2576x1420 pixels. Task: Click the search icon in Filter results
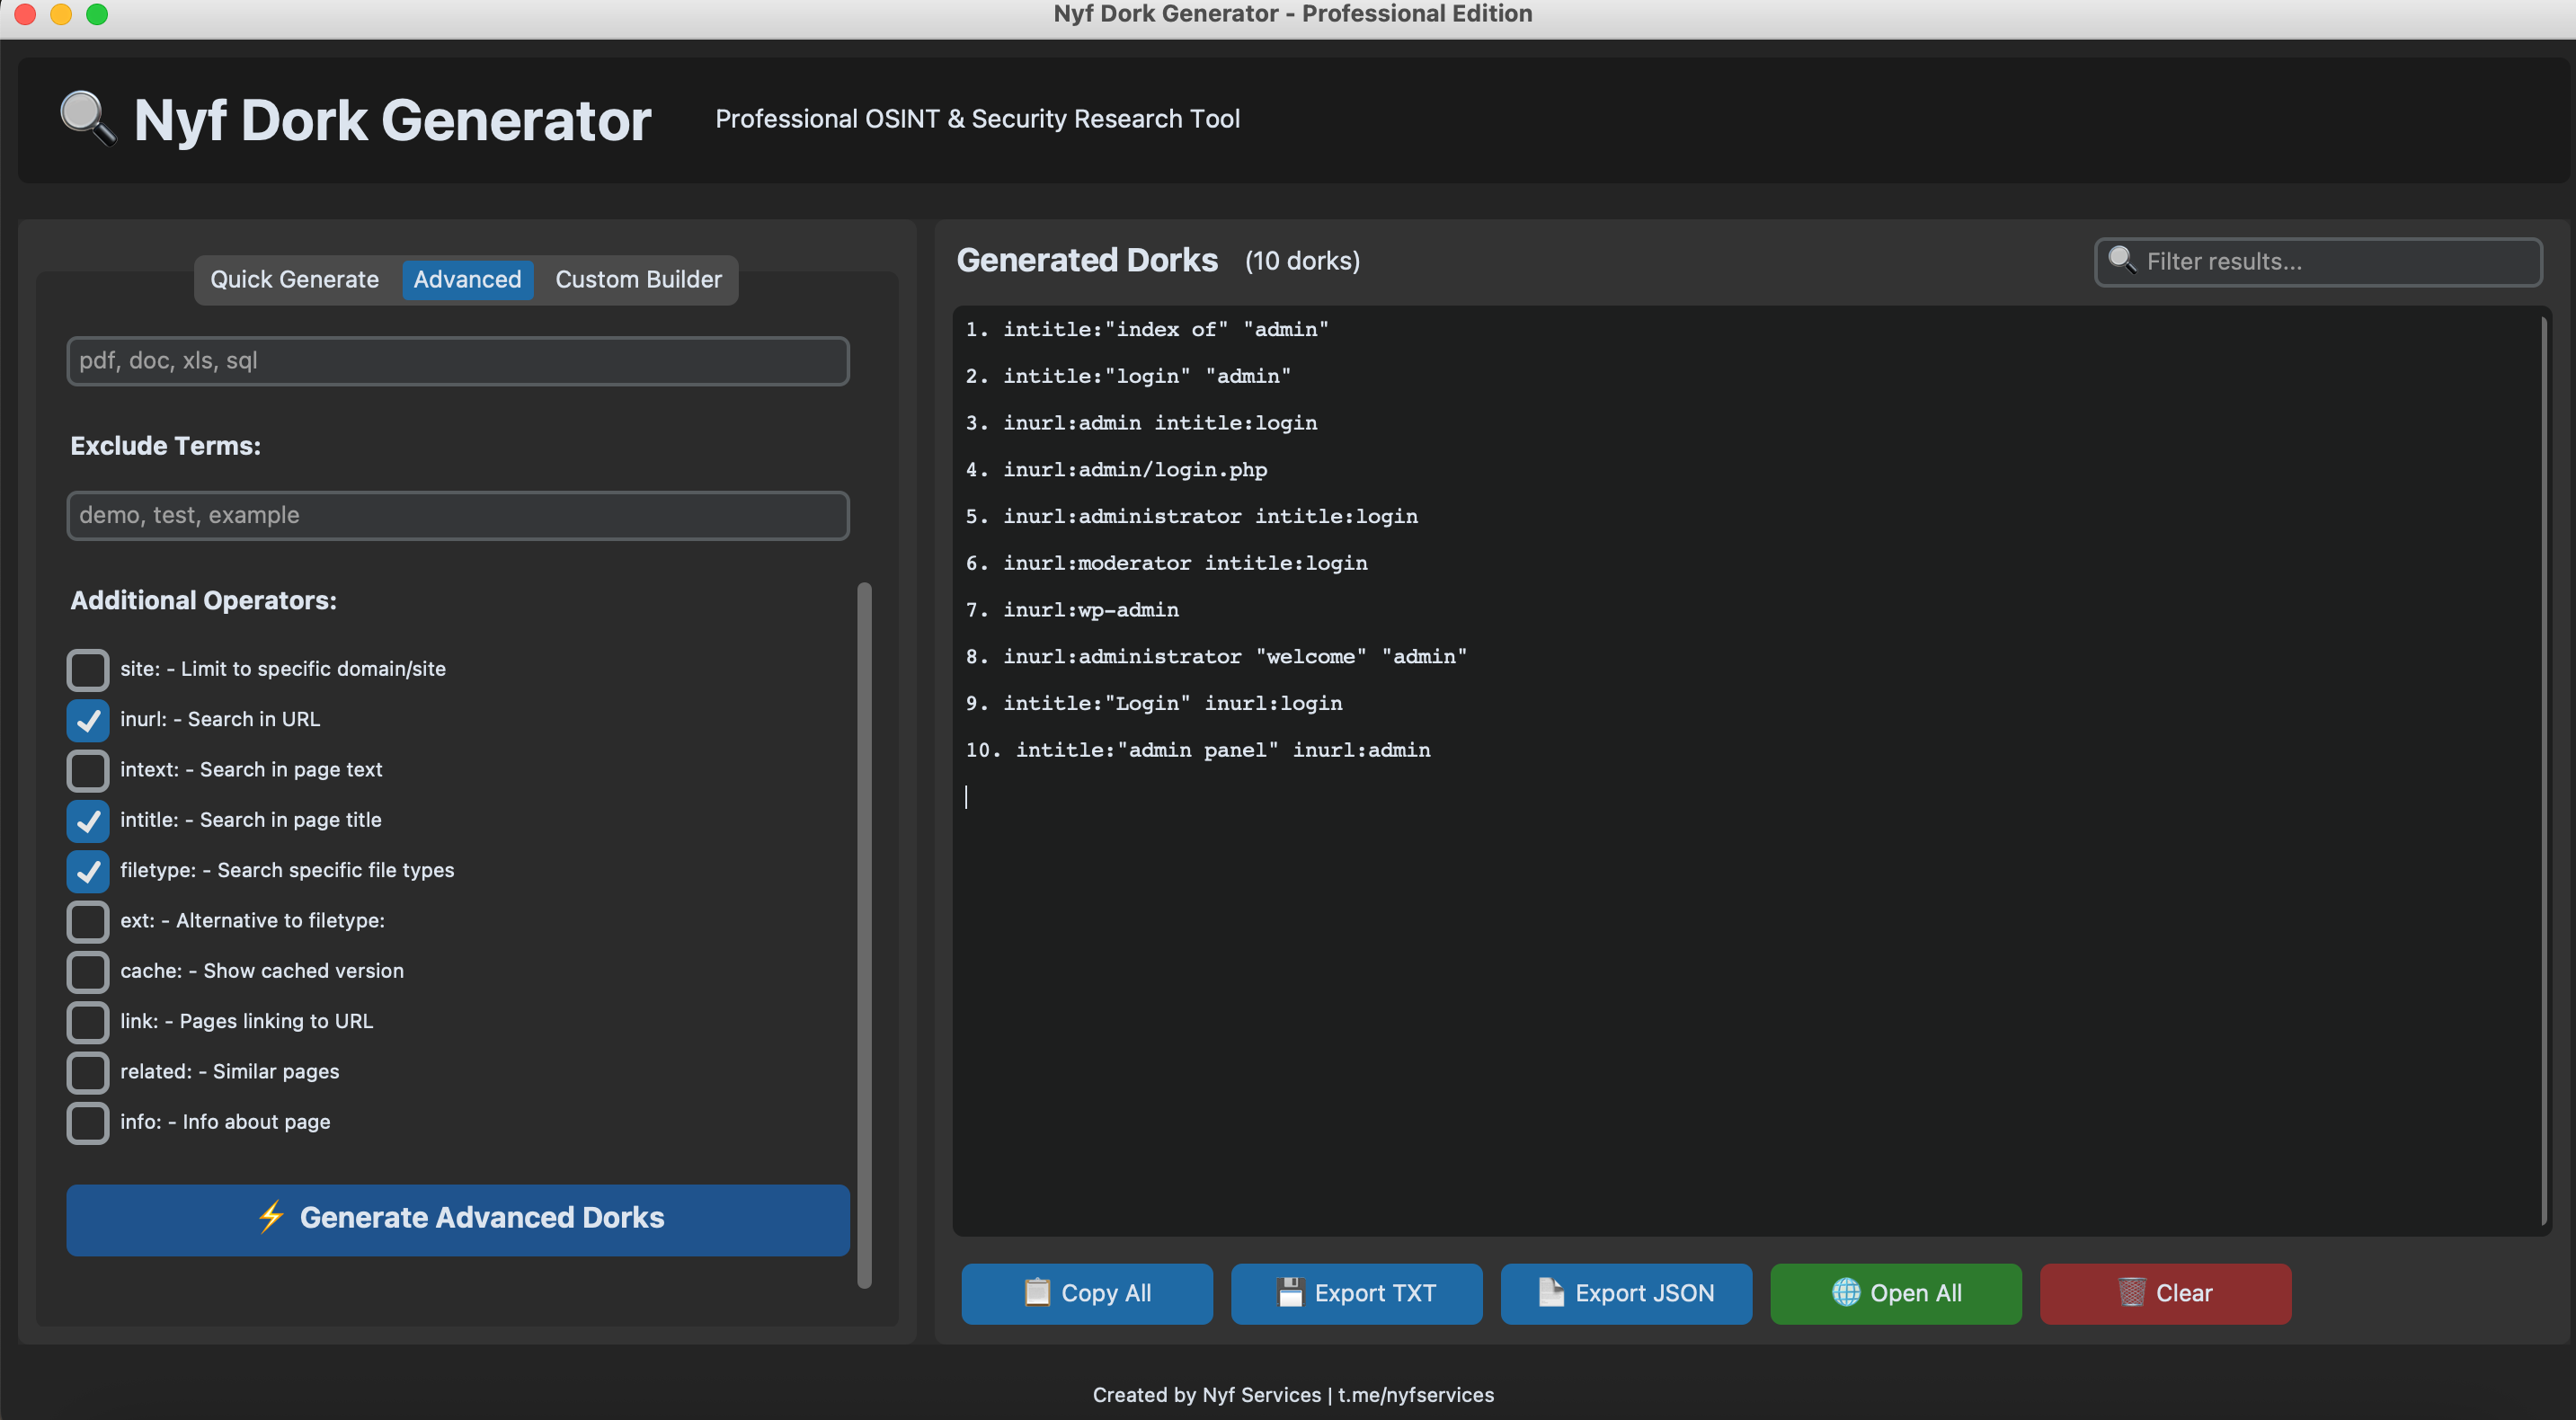(2120, 260)
